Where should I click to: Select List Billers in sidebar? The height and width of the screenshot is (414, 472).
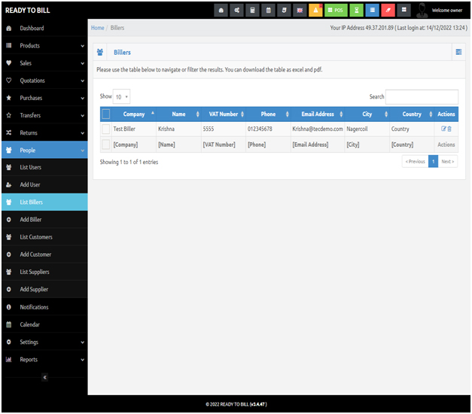[x=44, y=202]
